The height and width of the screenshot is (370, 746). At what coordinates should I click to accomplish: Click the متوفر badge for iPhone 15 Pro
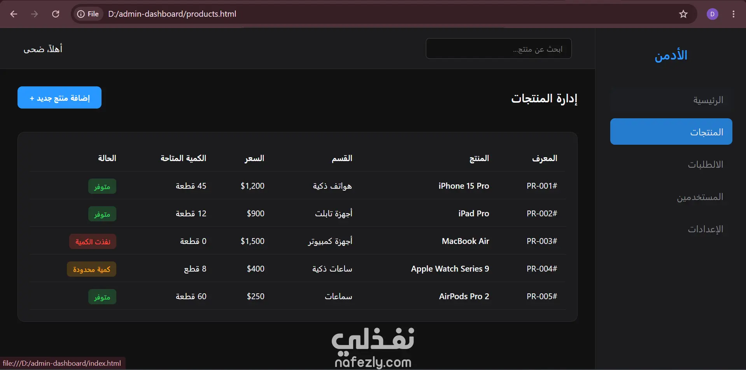(102, 186)
